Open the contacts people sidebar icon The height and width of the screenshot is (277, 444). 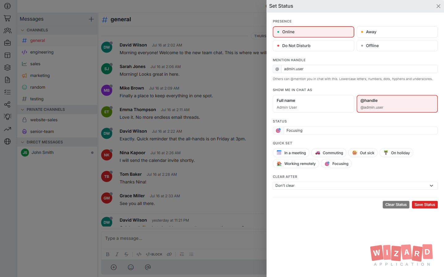pos(7,30)
